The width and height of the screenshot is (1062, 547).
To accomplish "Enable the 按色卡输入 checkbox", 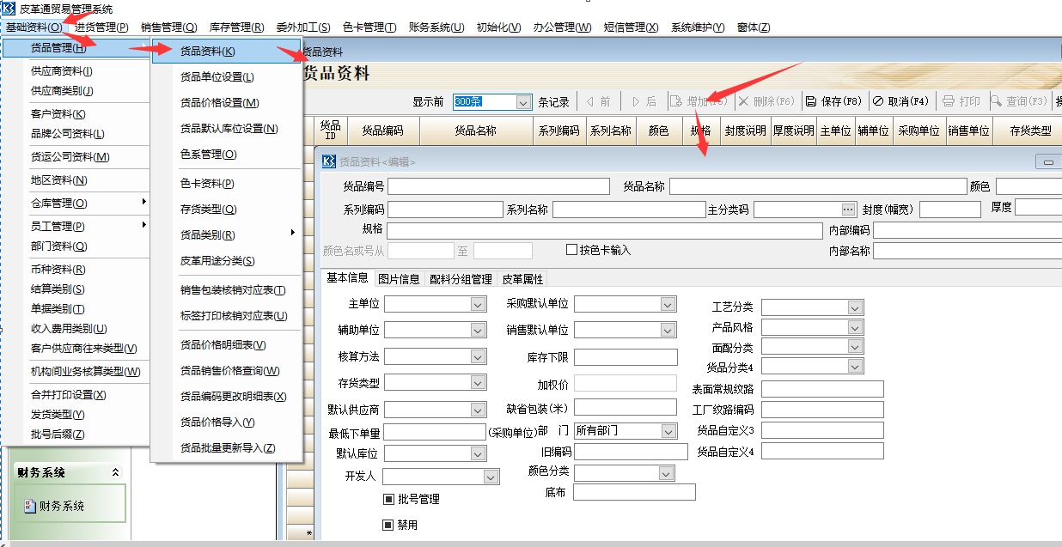I will point(571,249).
